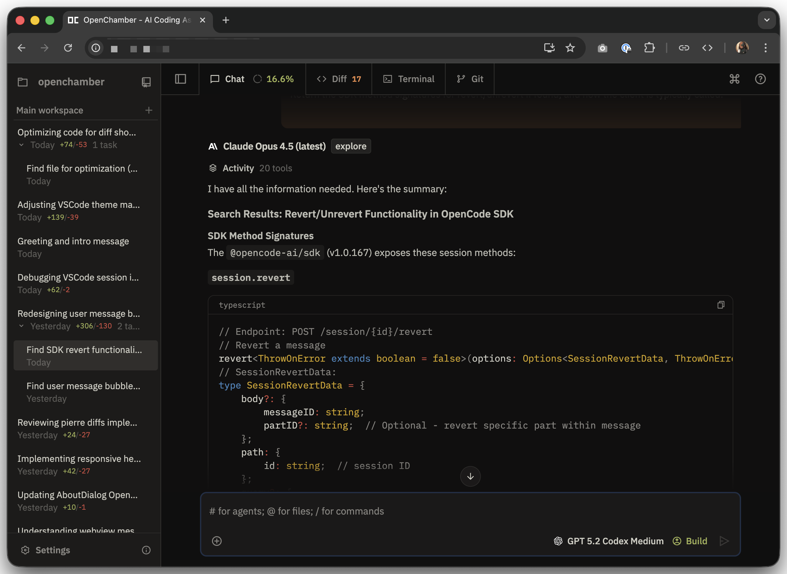Click the link chain extension icon
This screenshot has height=574, width=787.
(684, 48)
